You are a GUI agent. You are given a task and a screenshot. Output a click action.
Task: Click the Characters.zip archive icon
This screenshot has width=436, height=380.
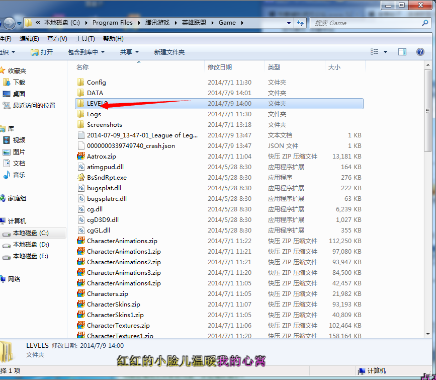(x=81, y=294)
